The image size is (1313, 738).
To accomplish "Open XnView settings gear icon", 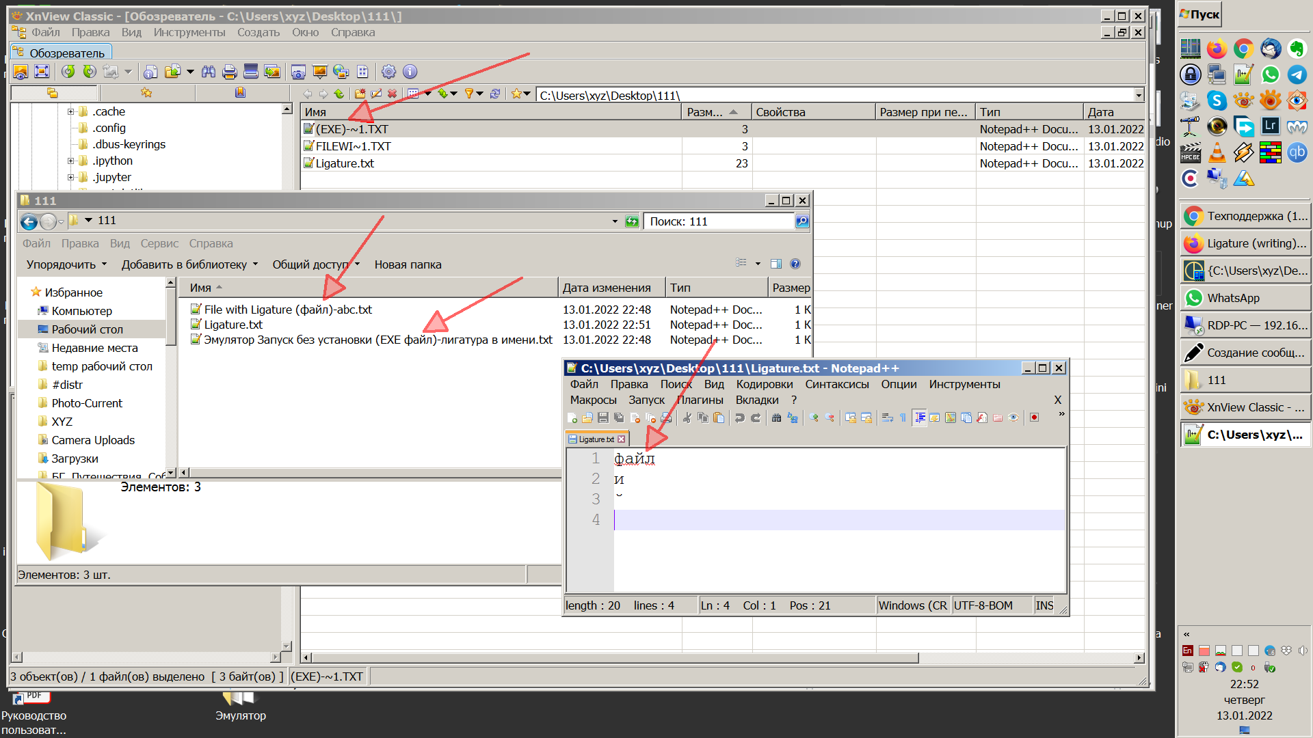I will coord(388,72).
